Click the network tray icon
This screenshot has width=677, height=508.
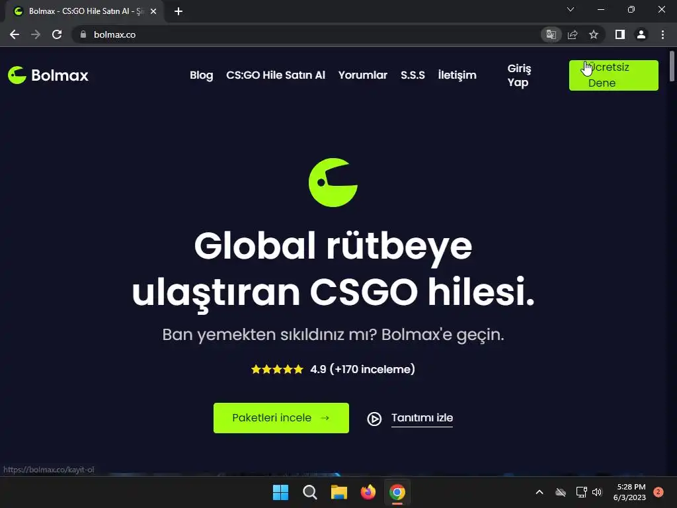point(581,492)
